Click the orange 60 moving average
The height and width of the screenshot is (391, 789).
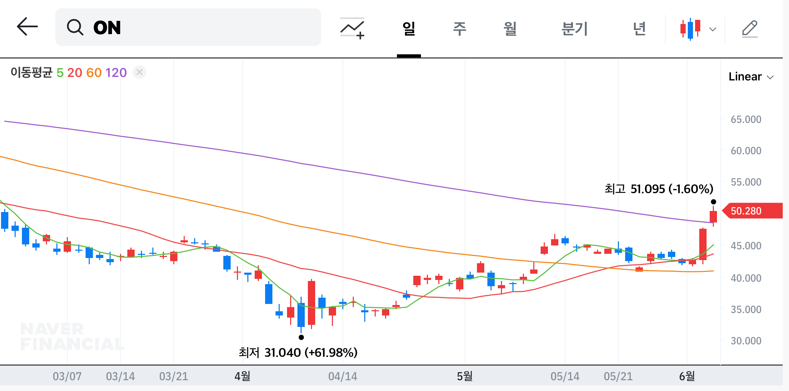click(x=94, y=73)
